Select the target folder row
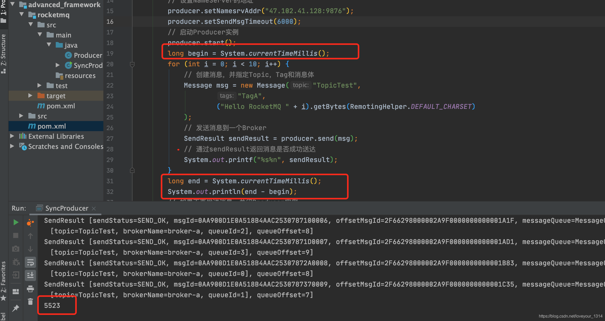This screenshot has height=321, width=605. 56,96
